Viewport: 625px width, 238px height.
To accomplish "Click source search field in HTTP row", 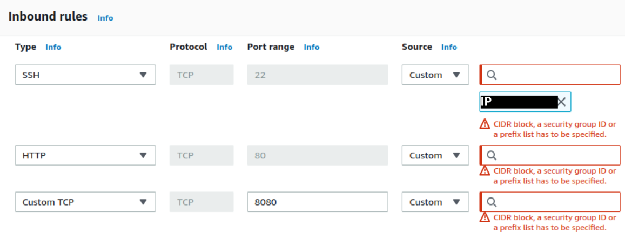I will pyautogui.click(x=550, y=155).
